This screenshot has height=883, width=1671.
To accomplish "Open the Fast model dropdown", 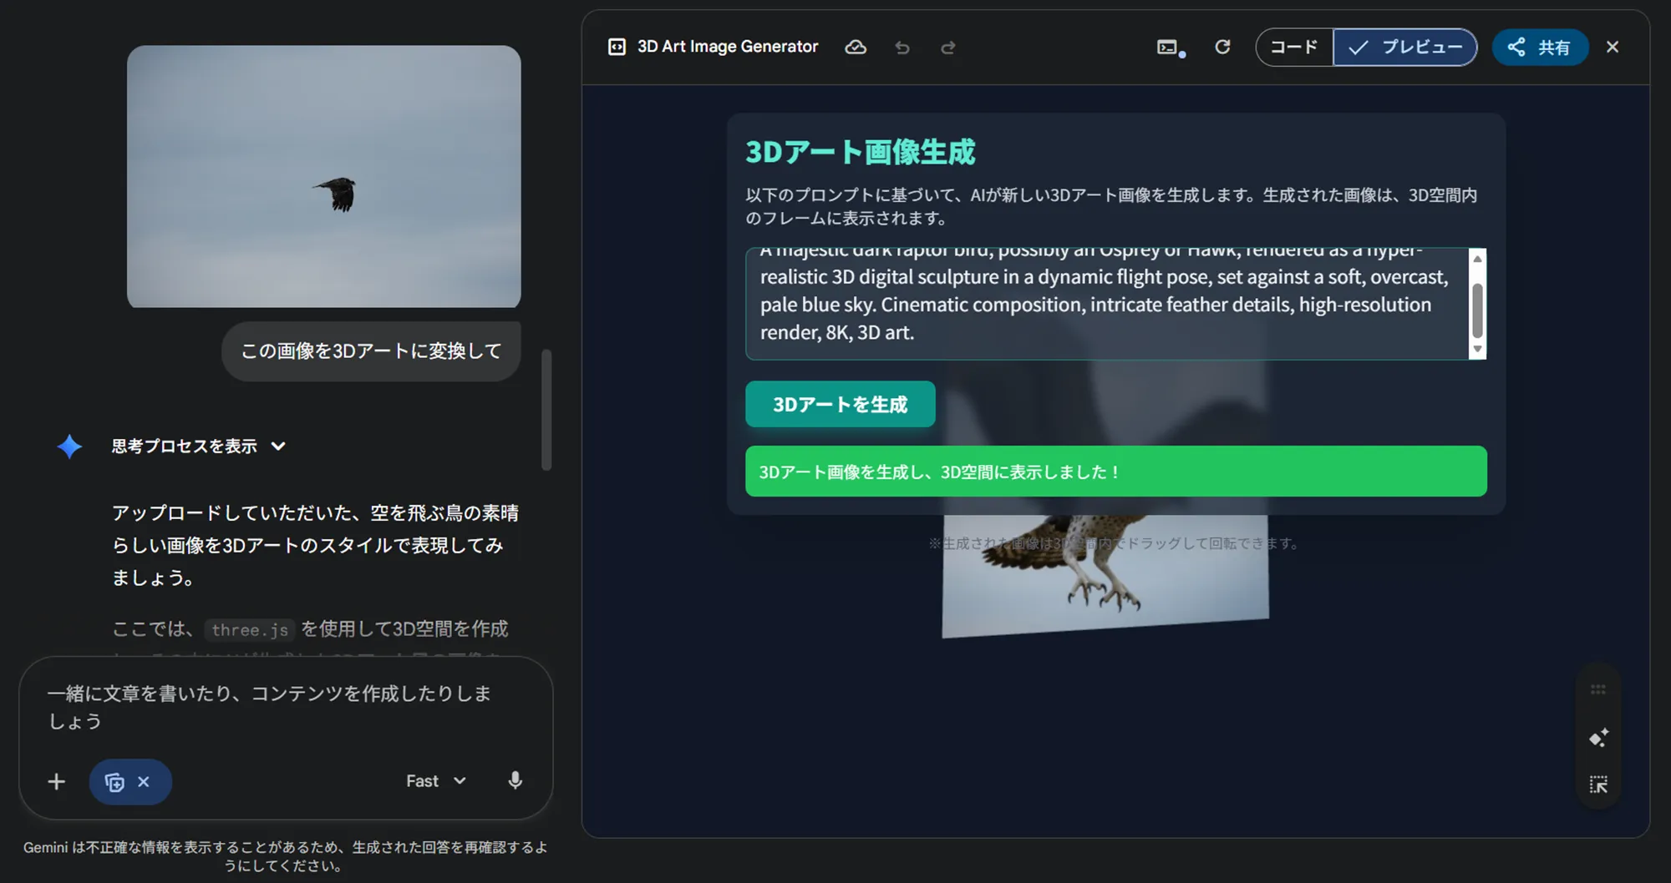I will [x=434, y=781].
